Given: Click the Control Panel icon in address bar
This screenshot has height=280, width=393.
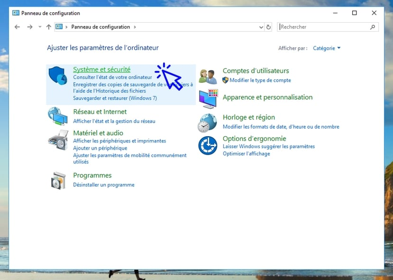Looking at the screenshot, I should pos(59,26).
